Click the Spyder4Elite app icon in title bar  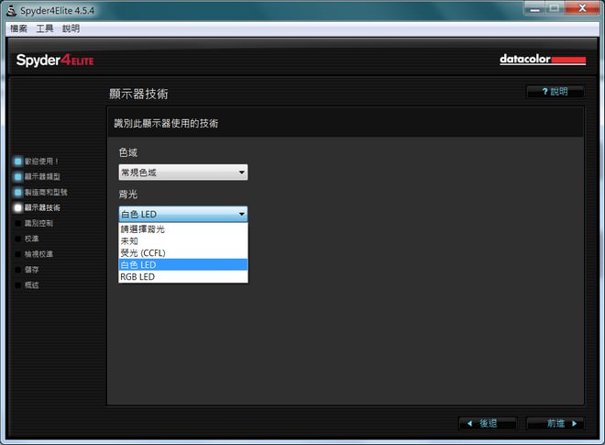(x=11, y=9)
